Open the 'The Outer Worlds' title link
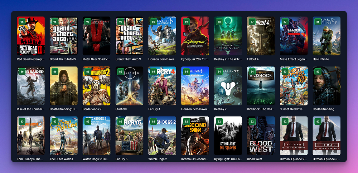358x173 pixels. click(x=61, y=159)
